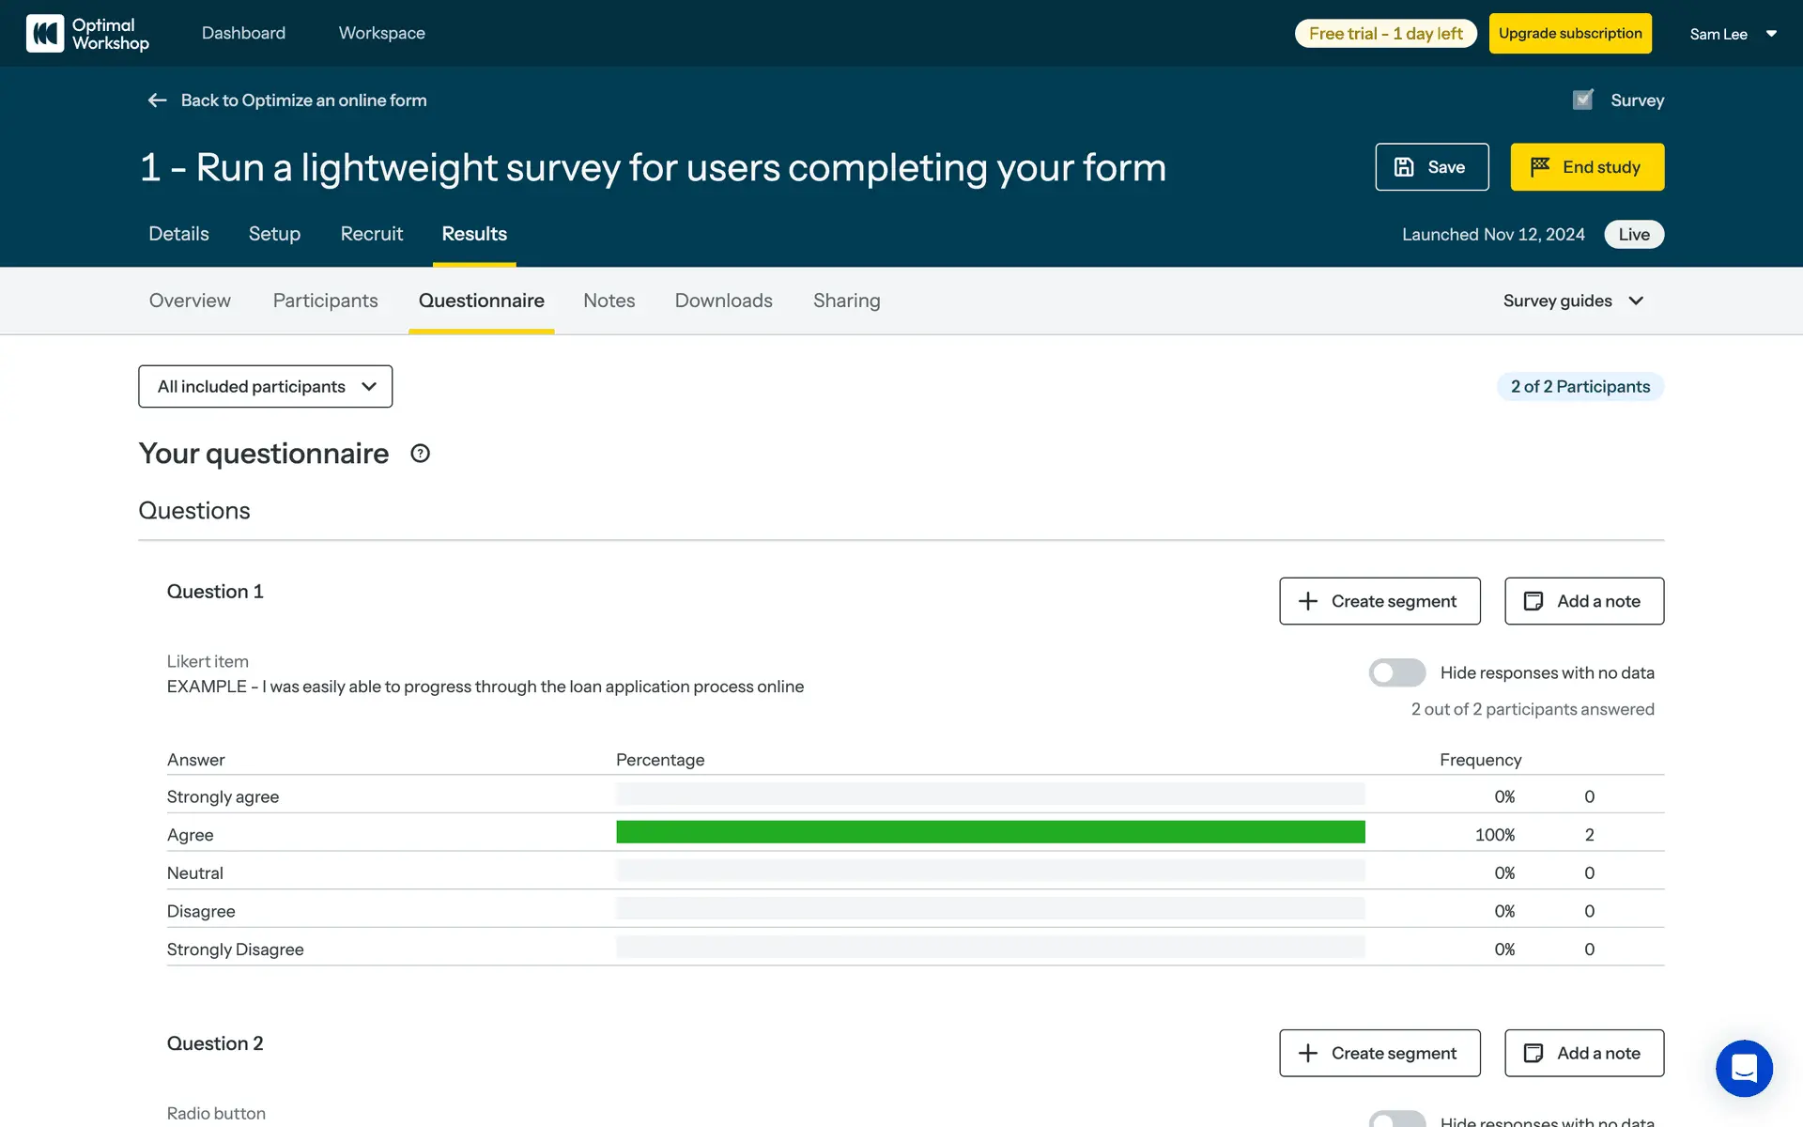The width and height of the screenshot is (1803, 1127).
Task: Click the End study flag button
Action: (x=1586, y=167)
